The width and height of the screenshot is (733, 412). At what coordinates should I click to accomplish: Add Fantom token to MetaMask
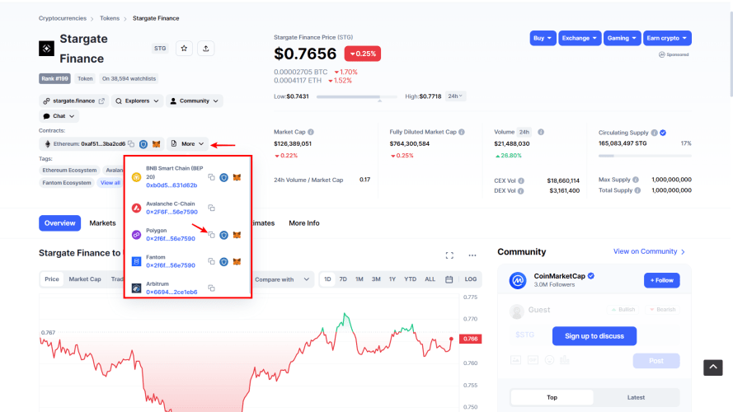click(237, 261)
